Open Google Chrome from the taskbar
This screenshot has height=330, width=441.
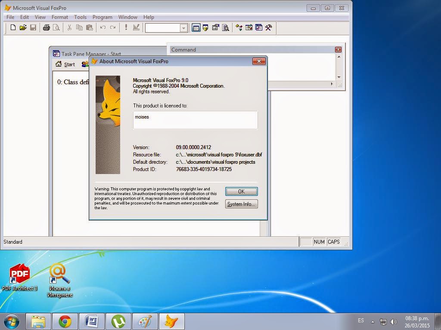click(x=65, y=321)
